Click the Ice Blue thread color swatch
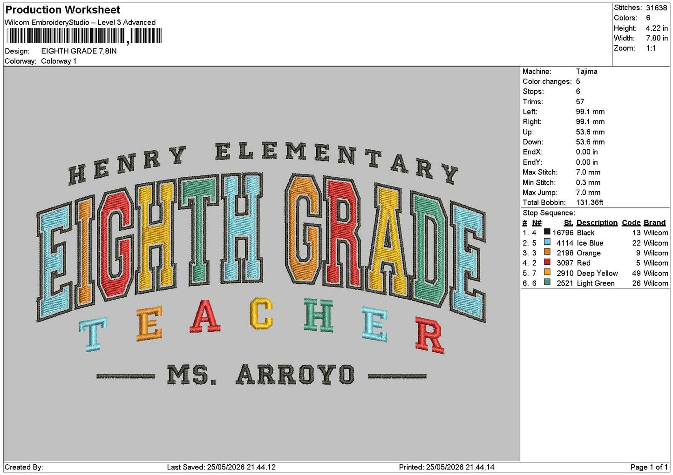 click(547, 242)
